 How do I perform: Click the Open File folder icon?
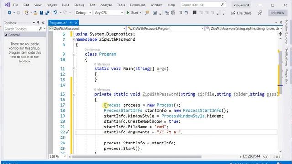36,13
